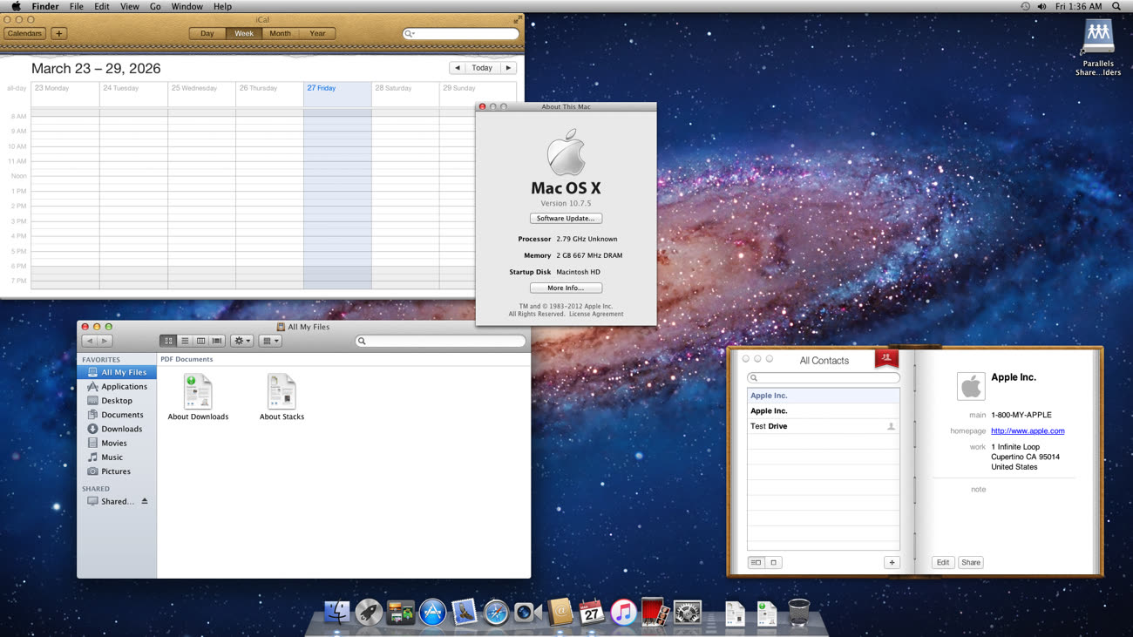Switch iCal to Month view
The image size is (1133, 637).
pyautogui.click(x=280, y=33)
